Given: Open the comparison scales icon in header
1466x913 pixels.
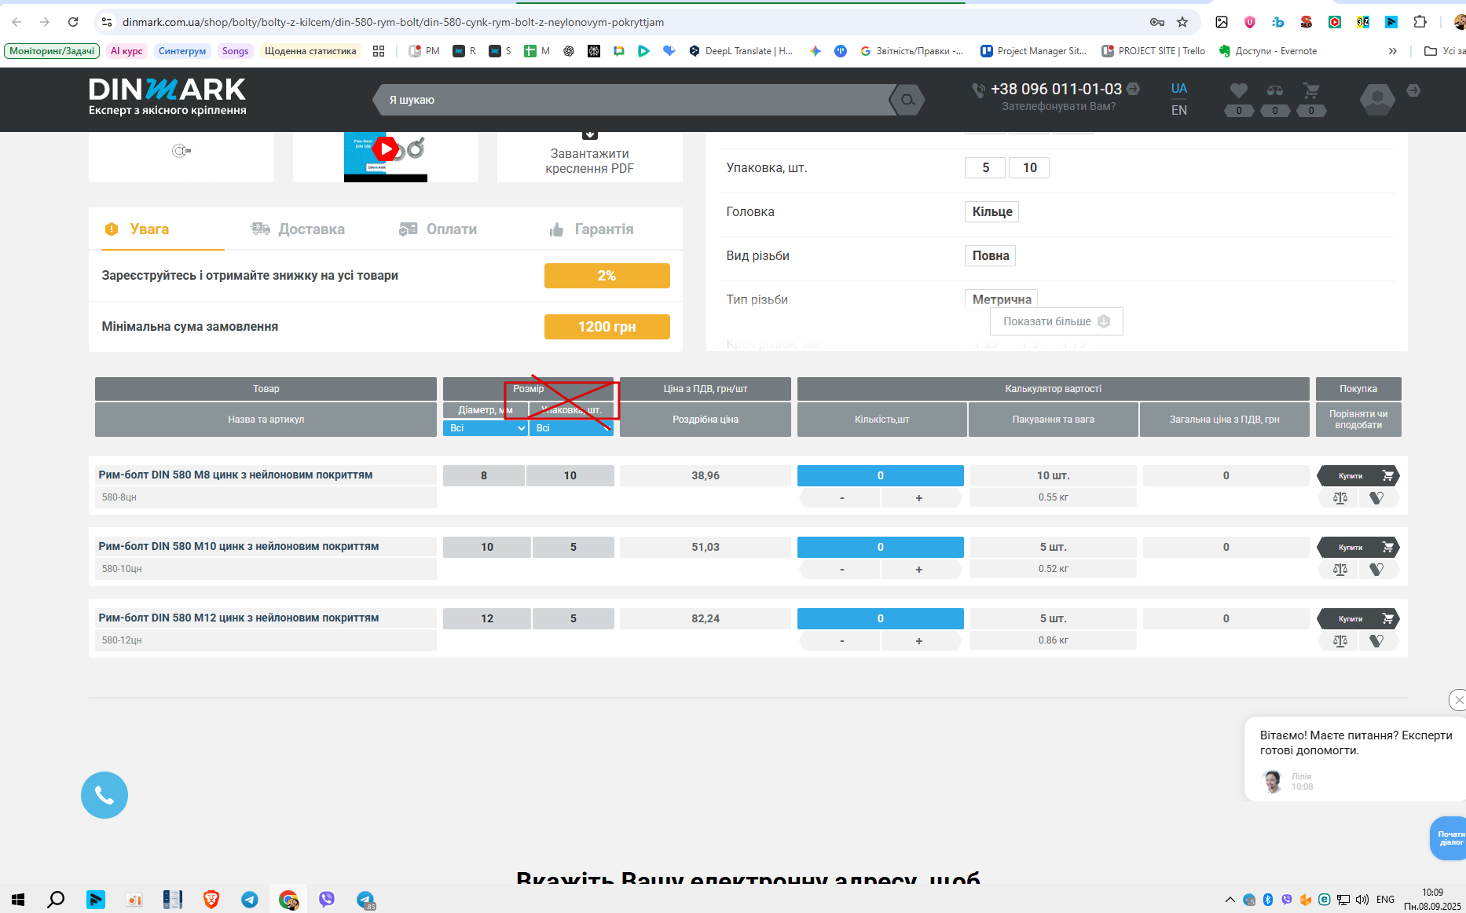Looking at the screenshot, I should [1275, 91].
